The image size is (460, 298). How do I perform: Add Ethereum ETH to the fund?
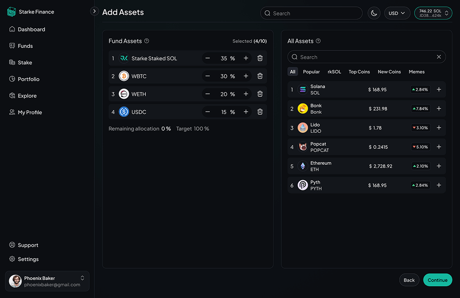tap(439, 166)
